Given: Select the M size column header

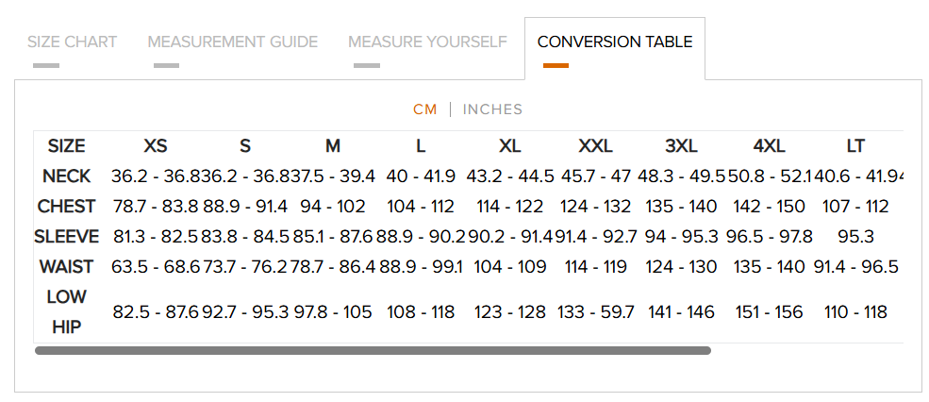Looking at the screenshot, I should [333, 146].
